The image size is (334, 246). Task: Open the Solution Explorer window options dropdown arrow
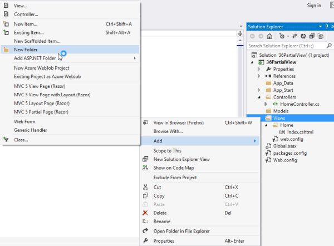pyautogui.click(x=320, y=26)
